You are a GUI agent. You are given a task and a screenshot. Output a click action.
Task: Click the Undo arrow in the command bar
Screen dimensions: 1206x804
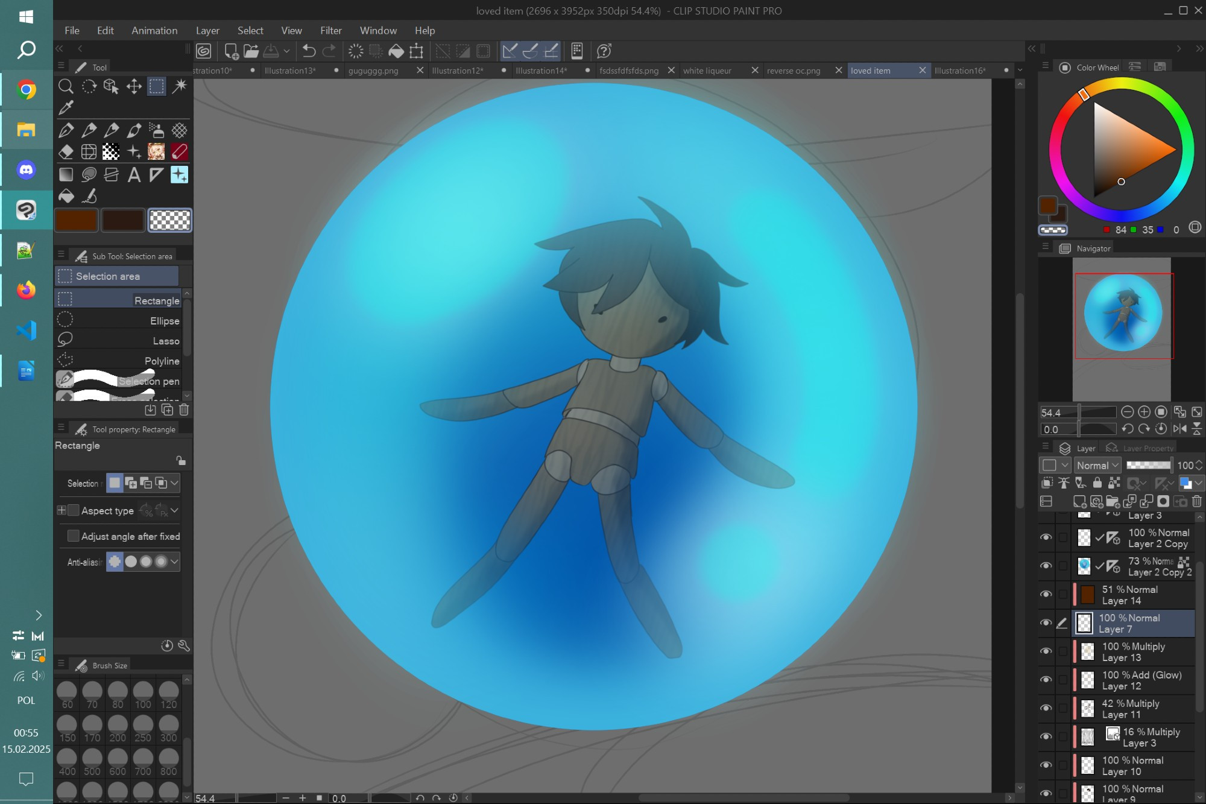pos(309,51)
